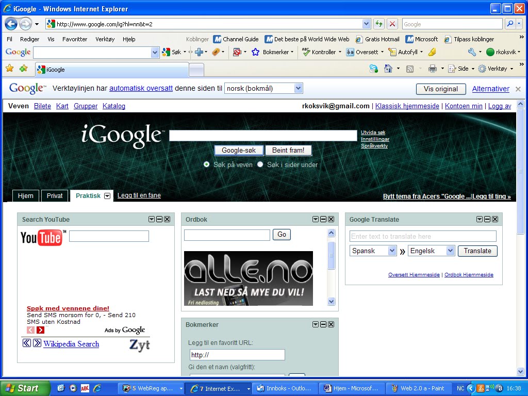The height and width of the screenshot is (396, 528).
Task: Click the Go button in Ordbok
Action: click(x=282, y=235)
